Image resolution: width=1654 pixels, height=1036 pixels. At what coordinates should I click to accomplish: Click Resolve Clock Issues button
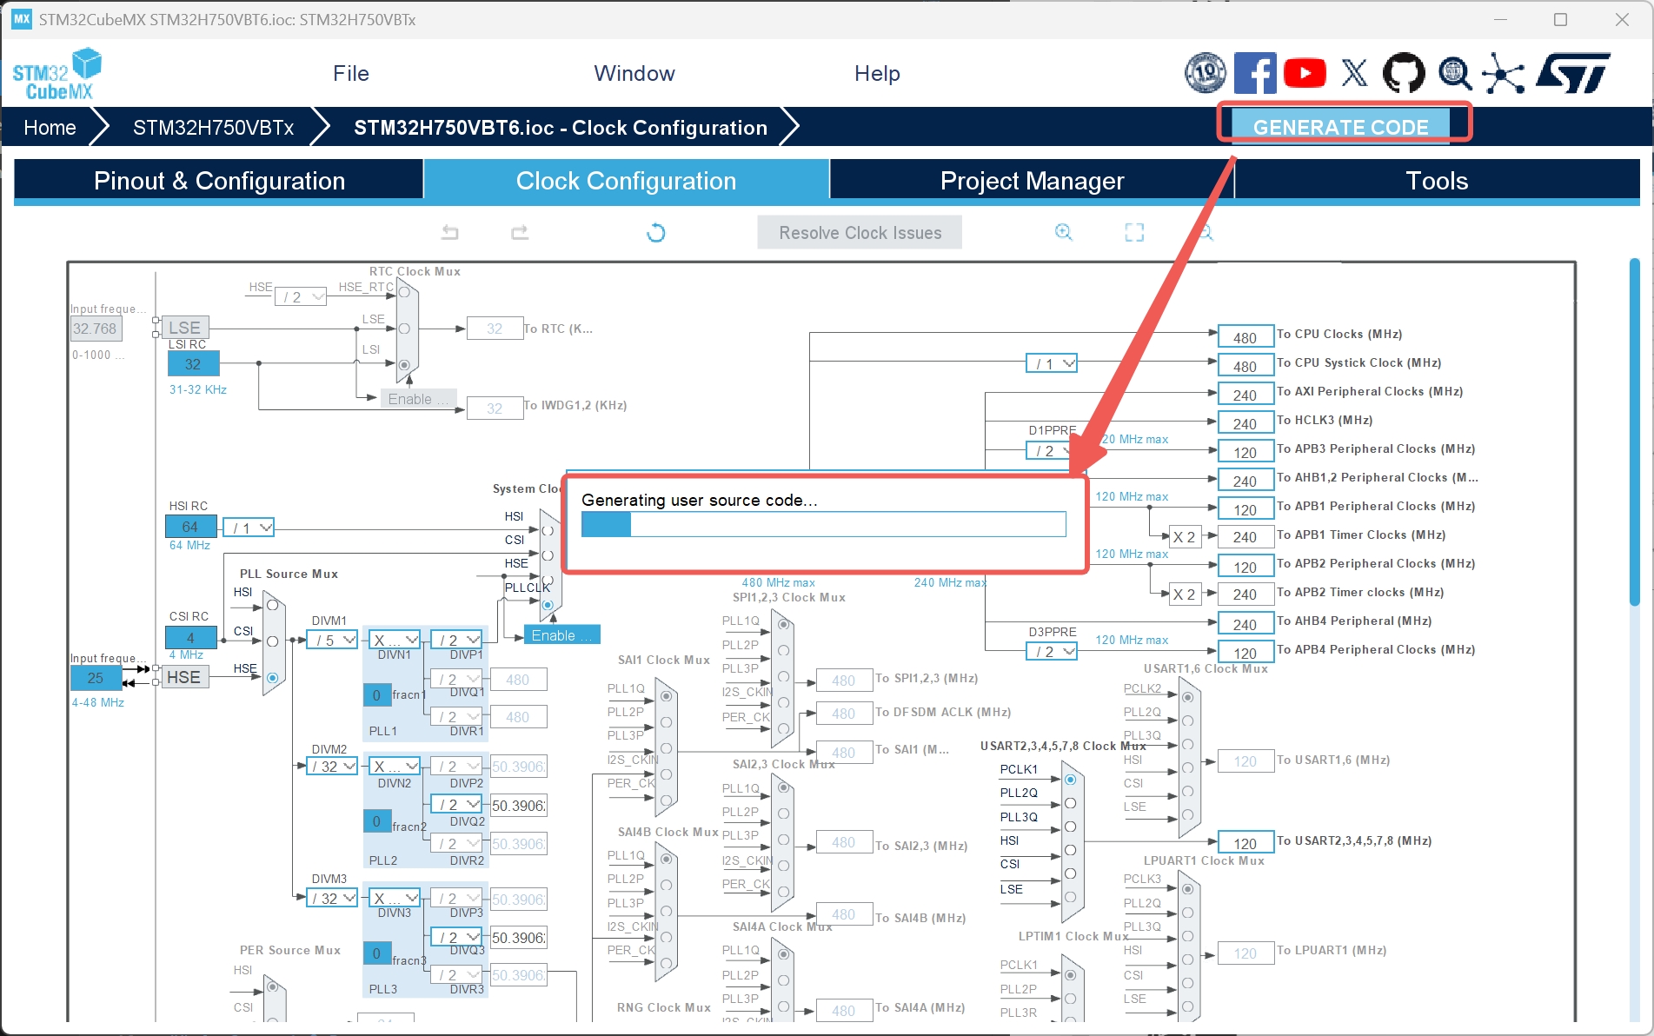[x=860, y=232]
